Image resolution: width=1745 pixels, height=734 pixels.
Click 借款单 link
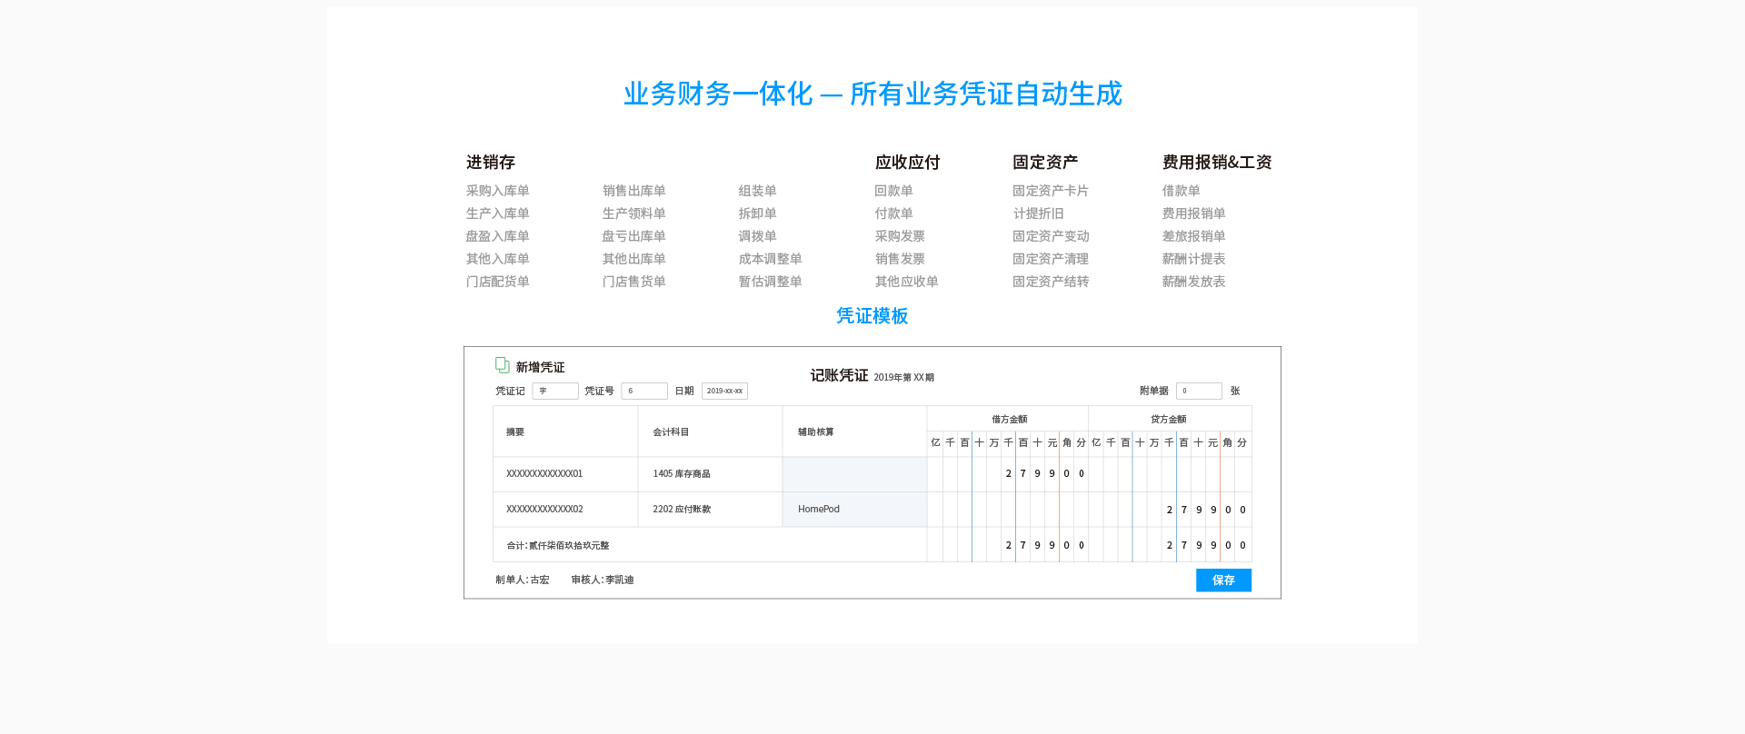coord(1181,191)
